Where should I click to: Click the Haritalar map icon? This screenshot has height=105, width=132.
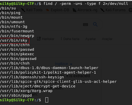coord(39,39)
